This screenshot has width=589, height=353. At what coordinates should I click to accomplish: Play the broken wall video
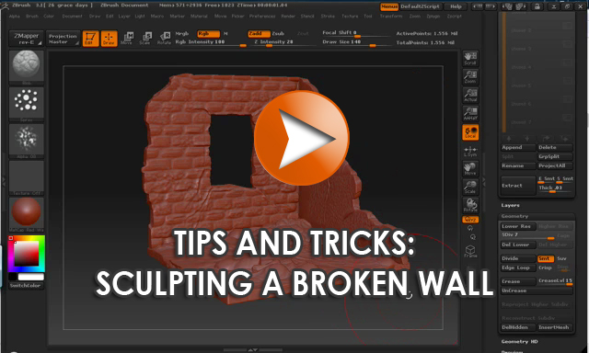tap(302, 138)
